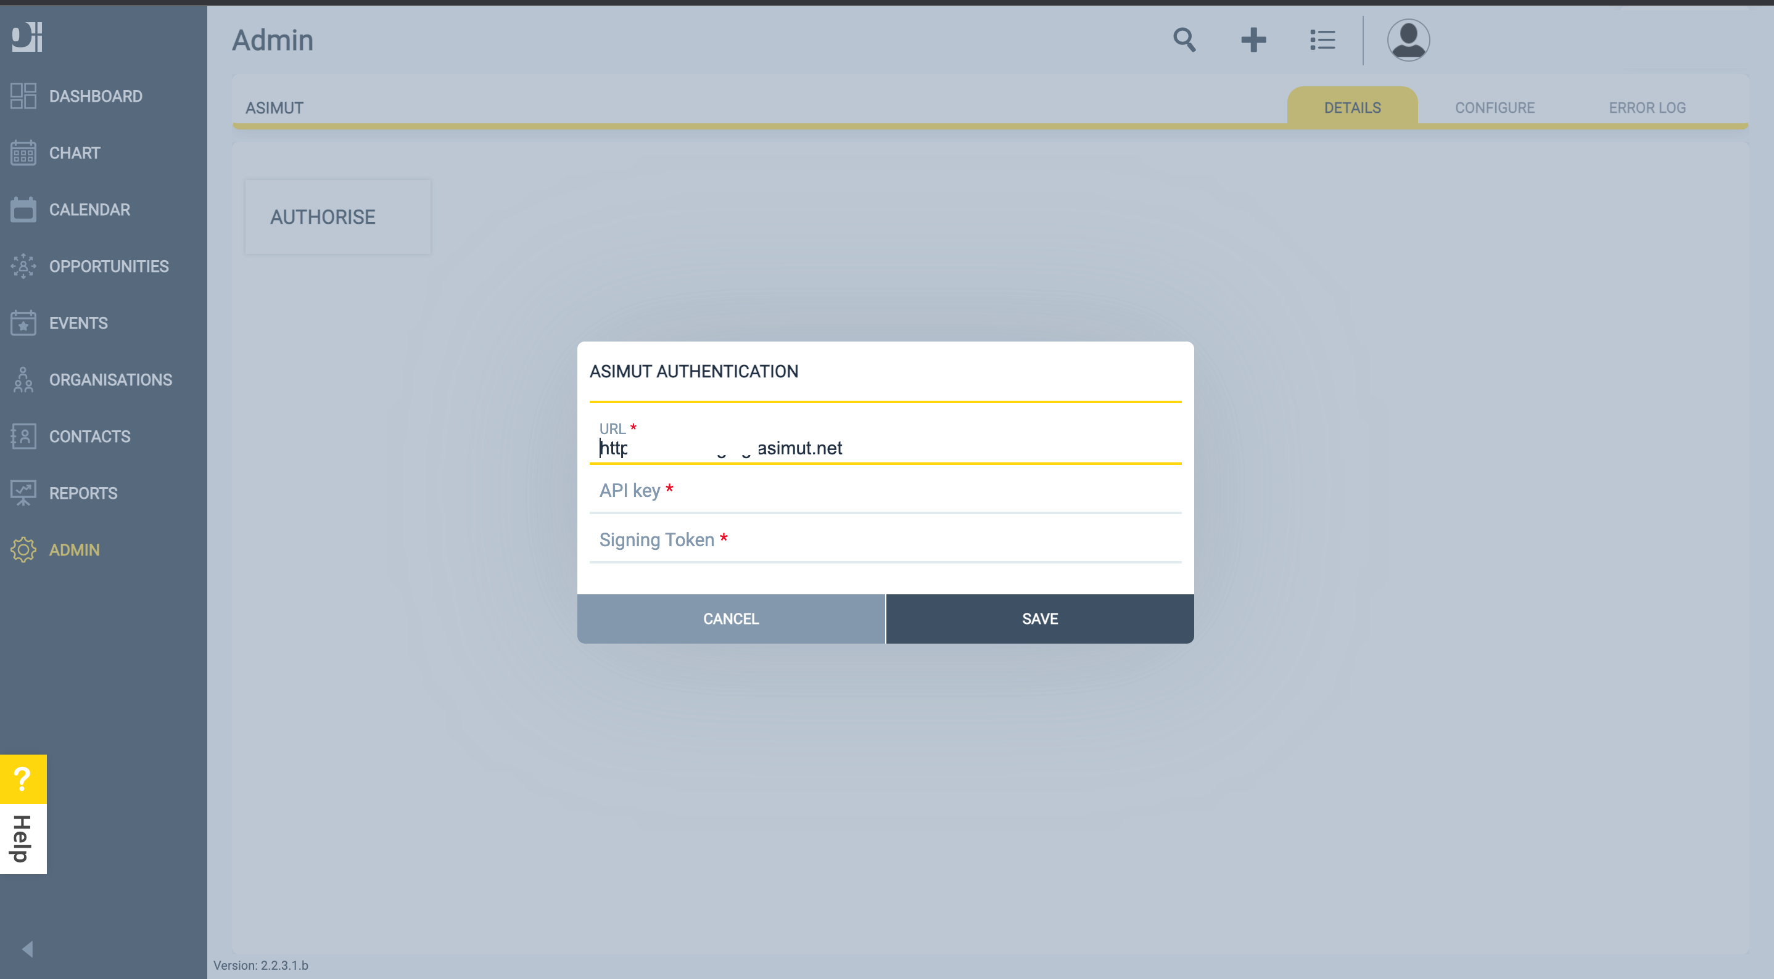Go to CONTACTS menu item
Image resolution: width=1774 pixels, height=979 pixels.
89,436
